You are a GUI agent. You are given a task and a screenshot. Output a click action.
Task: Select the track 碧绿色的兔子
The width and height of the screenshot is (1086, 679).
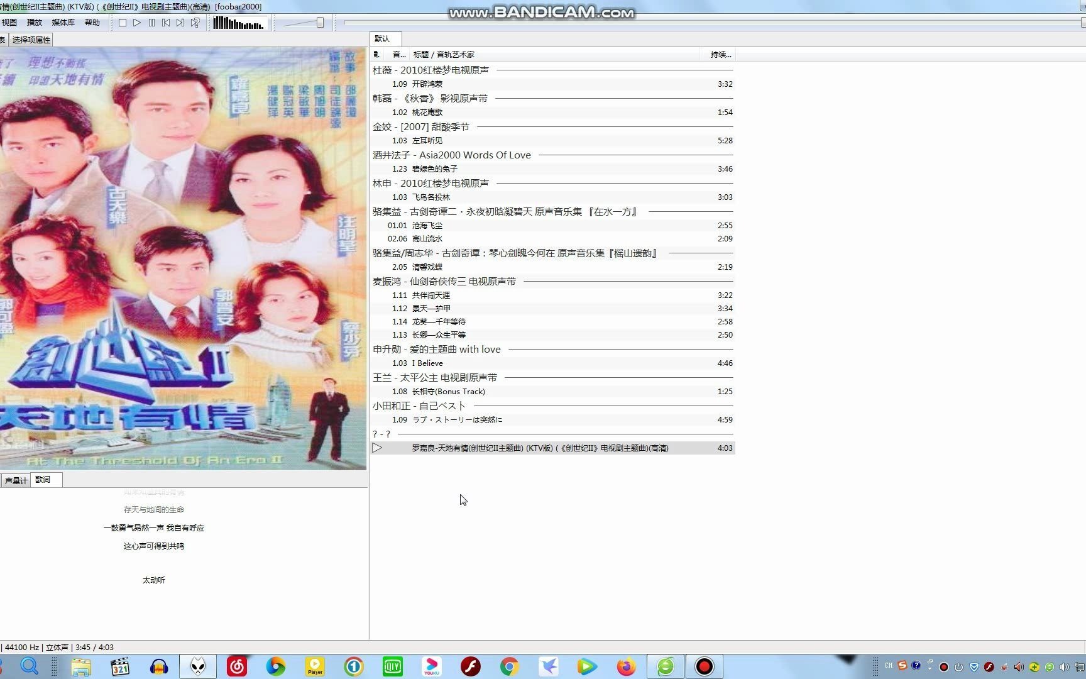tap(552, 169)
